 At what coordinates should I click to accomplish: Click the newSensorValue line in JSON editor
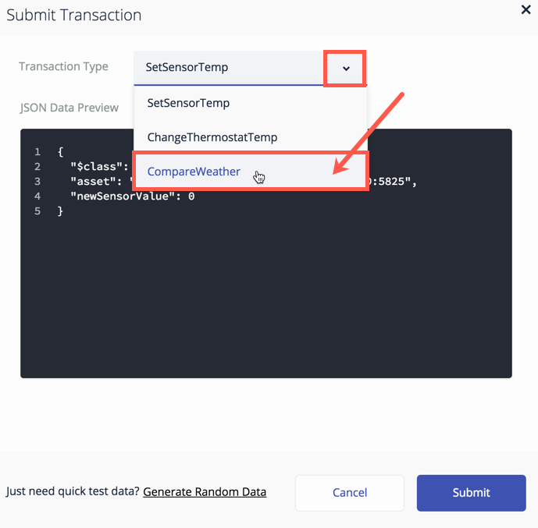pyautogui.click(x=133, y=196)
